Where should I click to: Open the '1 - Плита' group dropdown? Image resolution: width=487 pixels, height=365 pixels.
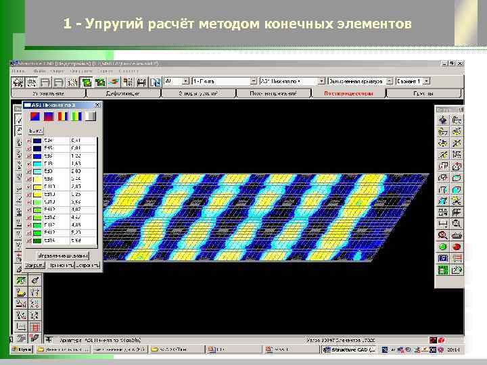(x=254, y=81)
